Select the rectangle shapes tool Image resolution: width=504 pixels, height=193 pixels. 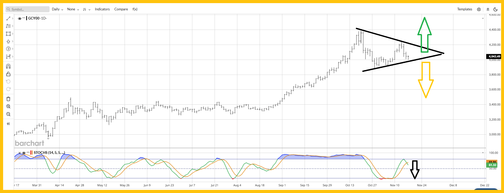click(x=8, y=34)
